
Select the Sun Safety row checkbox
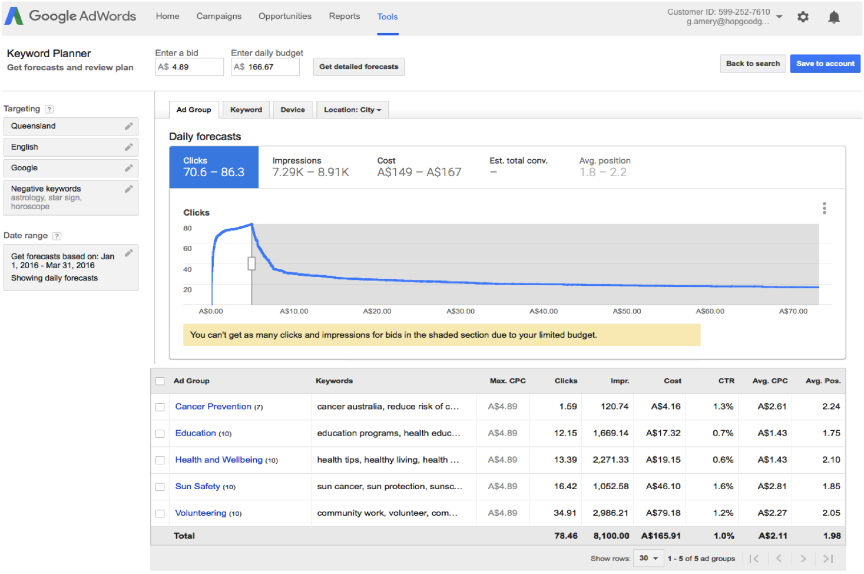(x=160, y=487)
